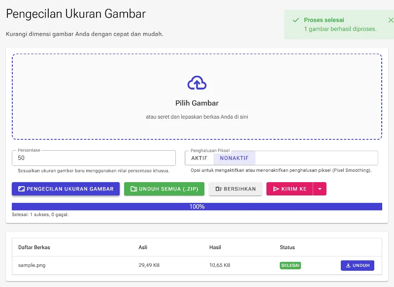Click the result size 10,65 KB
Image resolution: width=394 pixels, height=287 pixels.
pos(220,265)
